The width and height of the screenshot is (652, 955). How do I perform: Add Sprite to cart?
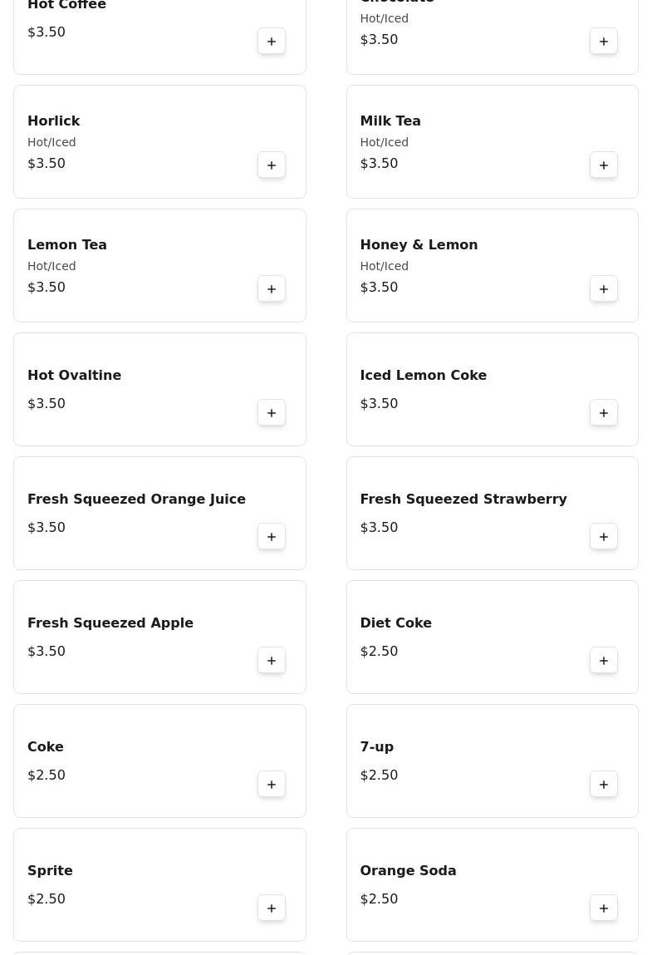(x=272, y=908)
